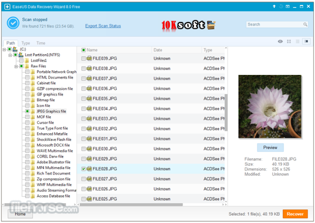This screenshot has width=315, height=223.
Task: Click the refresh icon in title bar
Action: 281,6
